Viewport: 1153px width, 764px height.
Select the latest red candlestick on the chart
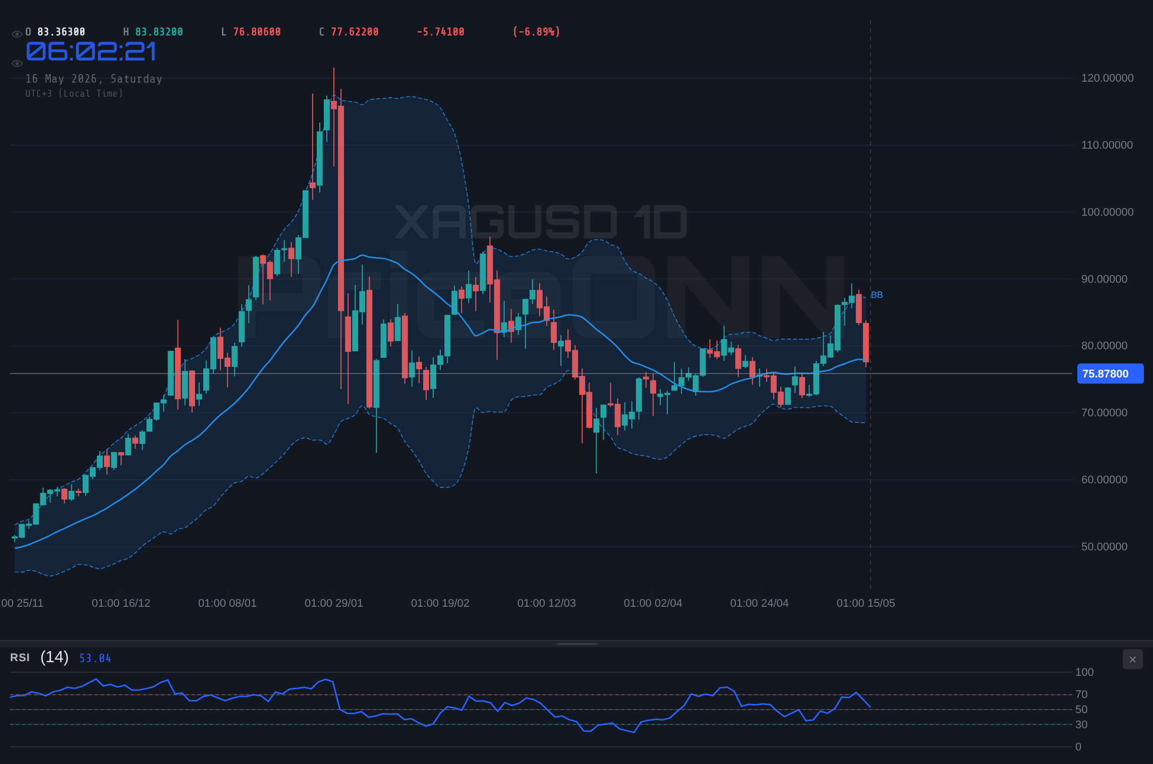tap(866, 343)
